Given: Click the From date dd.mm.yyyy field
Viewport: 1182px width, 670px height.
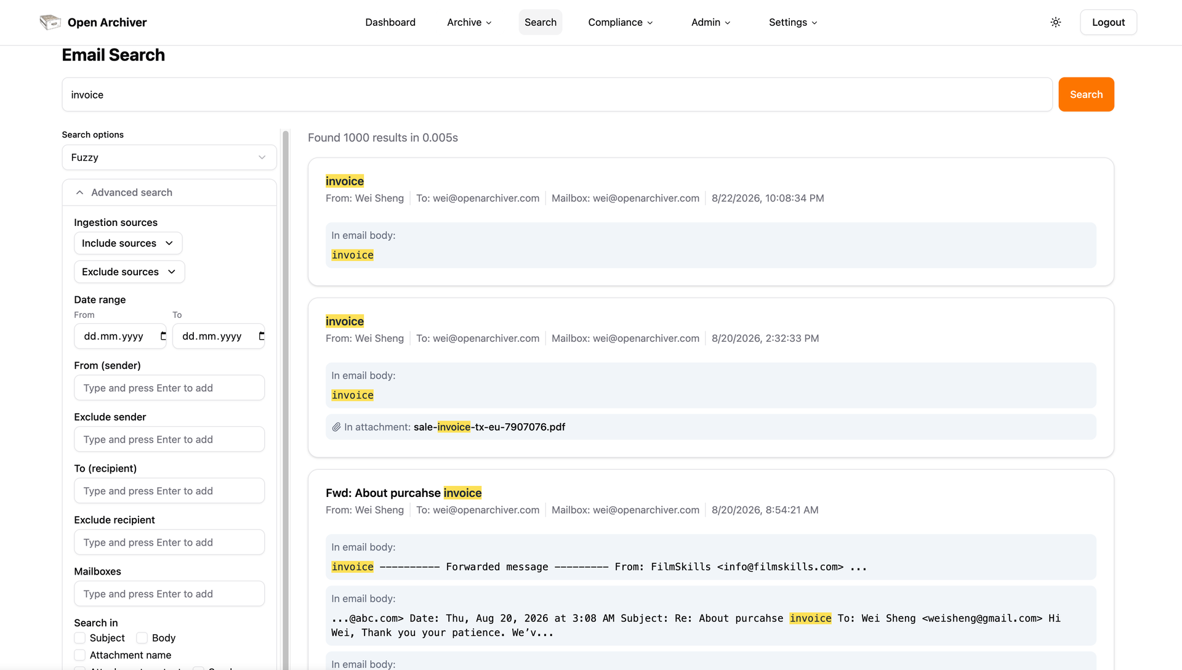Looking at the screenshot, I should pos(120,336).
